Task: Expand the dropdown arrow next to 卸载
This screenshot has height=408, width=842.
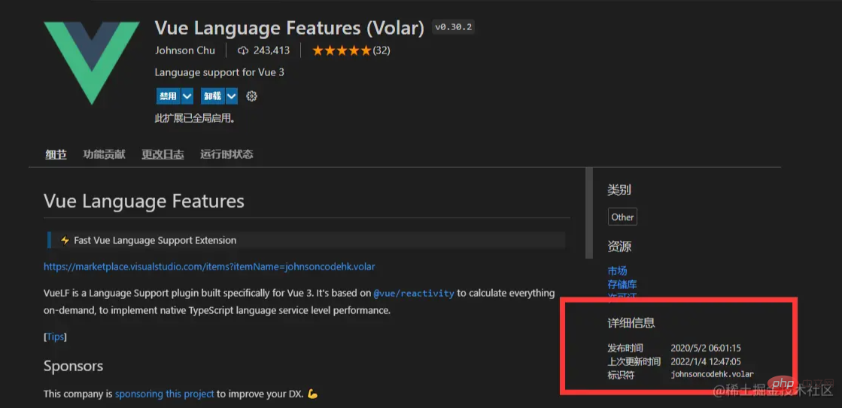Action: [x=232, y=96]
